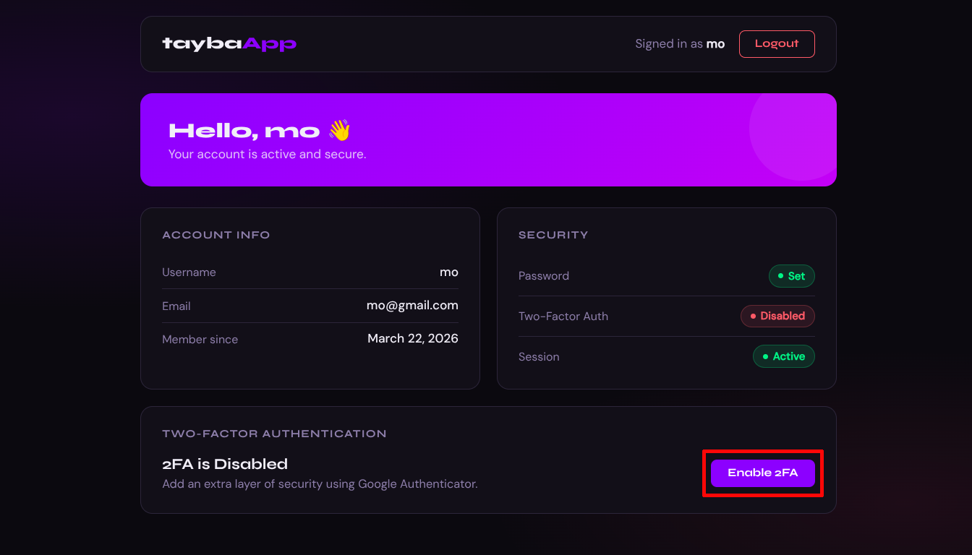Viewport: 972px width, 555px height.
Task: Click the Logout button
Action: click(x=776, y=44)
